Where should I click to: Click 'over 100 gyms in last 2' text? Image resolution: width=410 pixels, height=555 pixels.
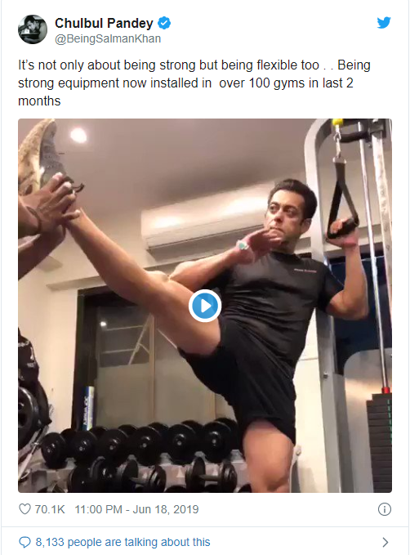point(286,83)
